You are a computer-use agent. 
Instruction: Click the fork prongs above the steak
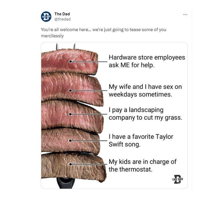pos(66,47)
